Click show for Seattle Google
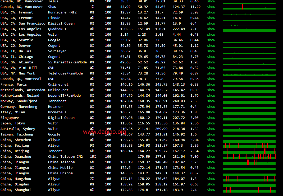Image resolution: width=283 pixels, height=196 pixels. [x=211, y=40]
